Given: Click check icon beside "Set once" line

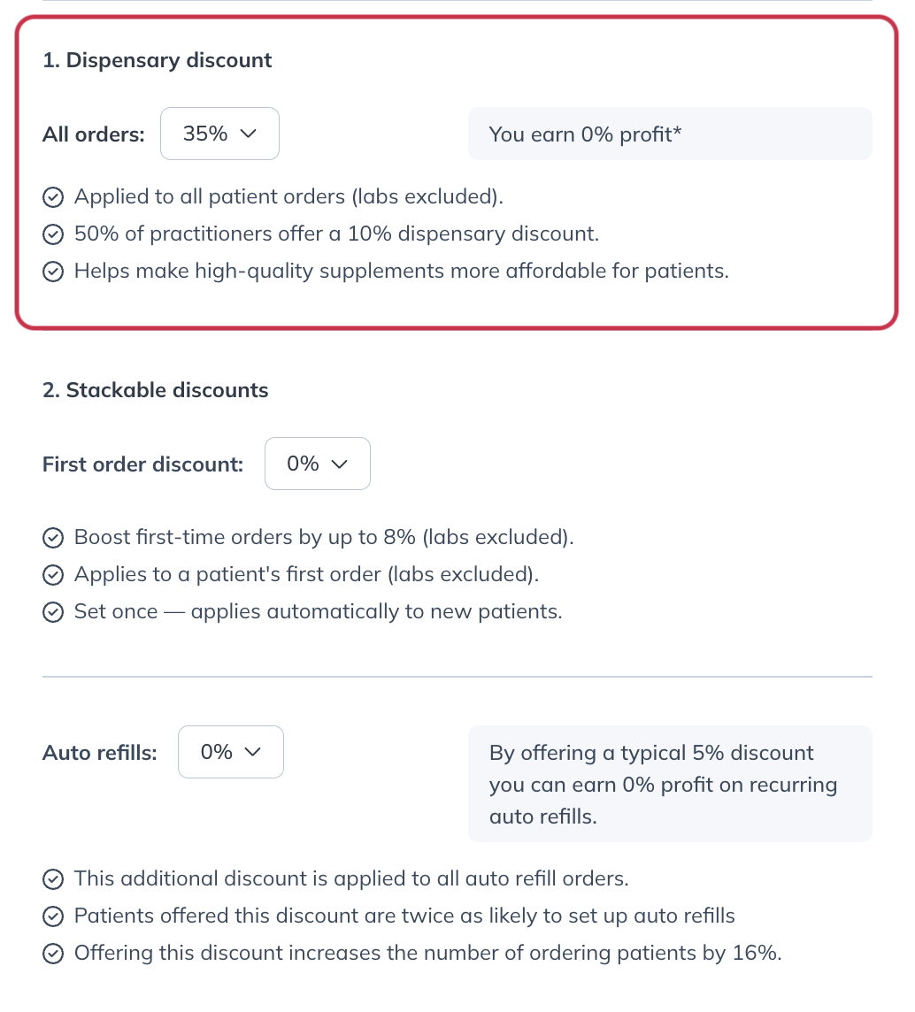Looking at the screenshot, I should click(53, 612).
